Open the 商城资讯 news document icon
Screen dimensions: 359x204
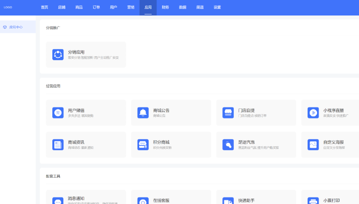click(58, 145)
